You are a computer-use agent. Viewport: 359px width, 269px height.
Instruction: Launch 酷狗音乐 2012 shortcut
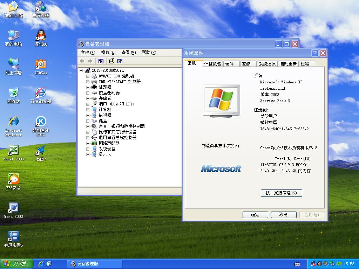(41, 126)
